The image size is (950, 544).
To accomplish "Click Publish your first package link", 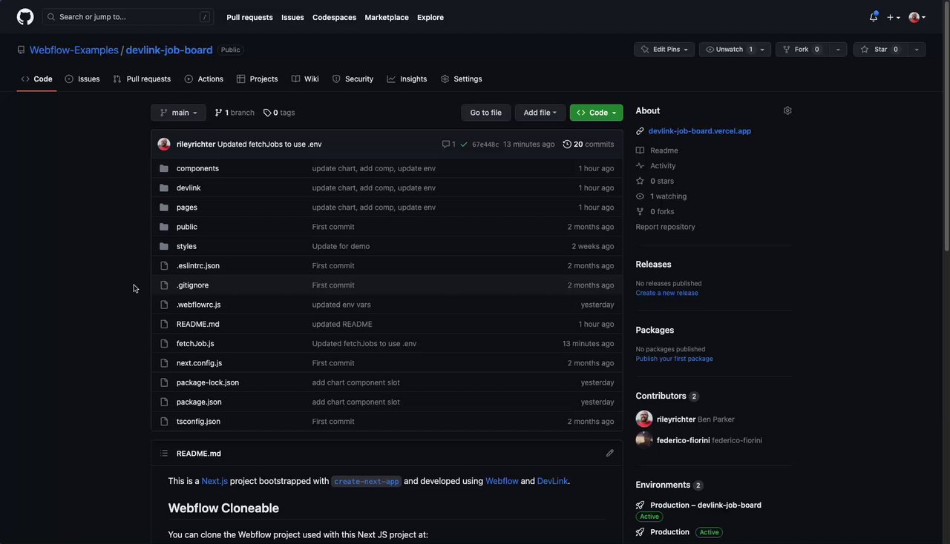I will click(674, 359).
